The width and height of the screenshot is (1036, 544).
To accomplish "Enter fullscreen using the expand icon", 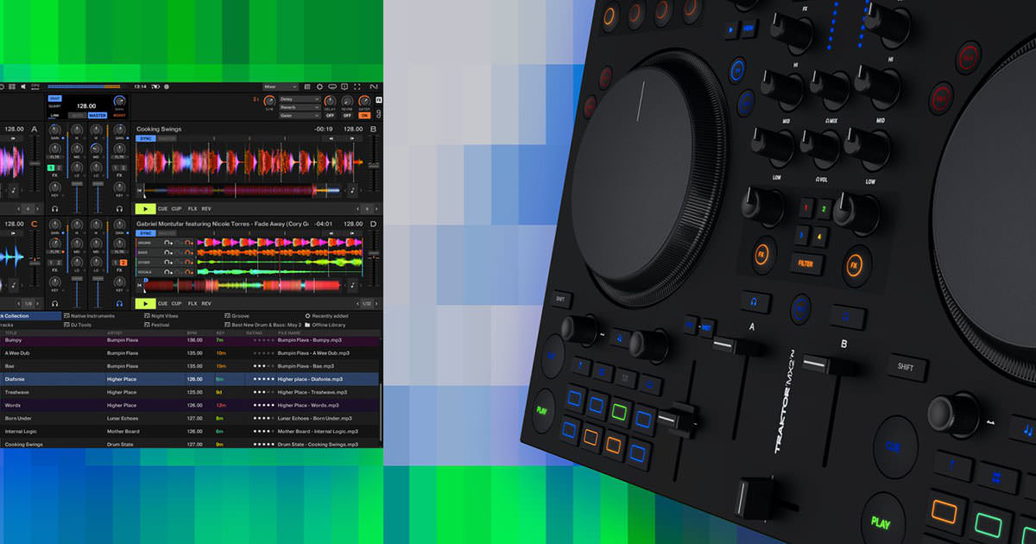I will pyautogui.click(x=357, y=87).
